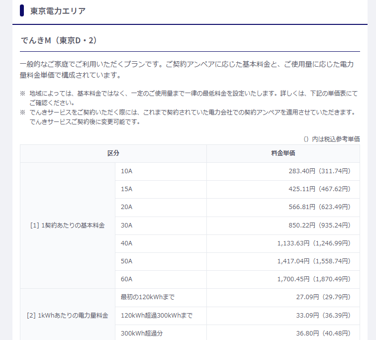This screenshot has width=376, height=340.
Task: Click the 566.81円（623.49円） price value
Action: click(319, 207)
